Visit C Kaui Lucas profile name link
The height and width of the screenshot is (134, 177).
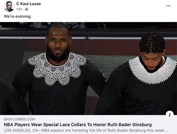[29, 4]
